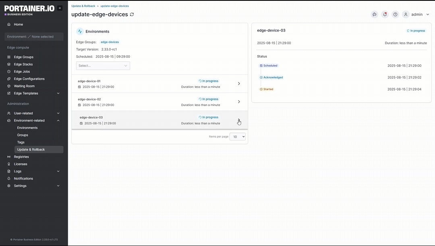Image resolution: width=435 pixels, height=246 pixels.
Task: Click Update & Rollback breadcrumb link
Action: 83,6
